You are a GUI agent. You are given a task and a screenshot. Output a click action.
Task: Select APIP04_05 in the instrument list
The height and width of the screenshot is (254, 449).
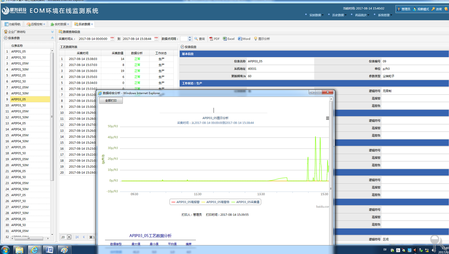point(19,123)
